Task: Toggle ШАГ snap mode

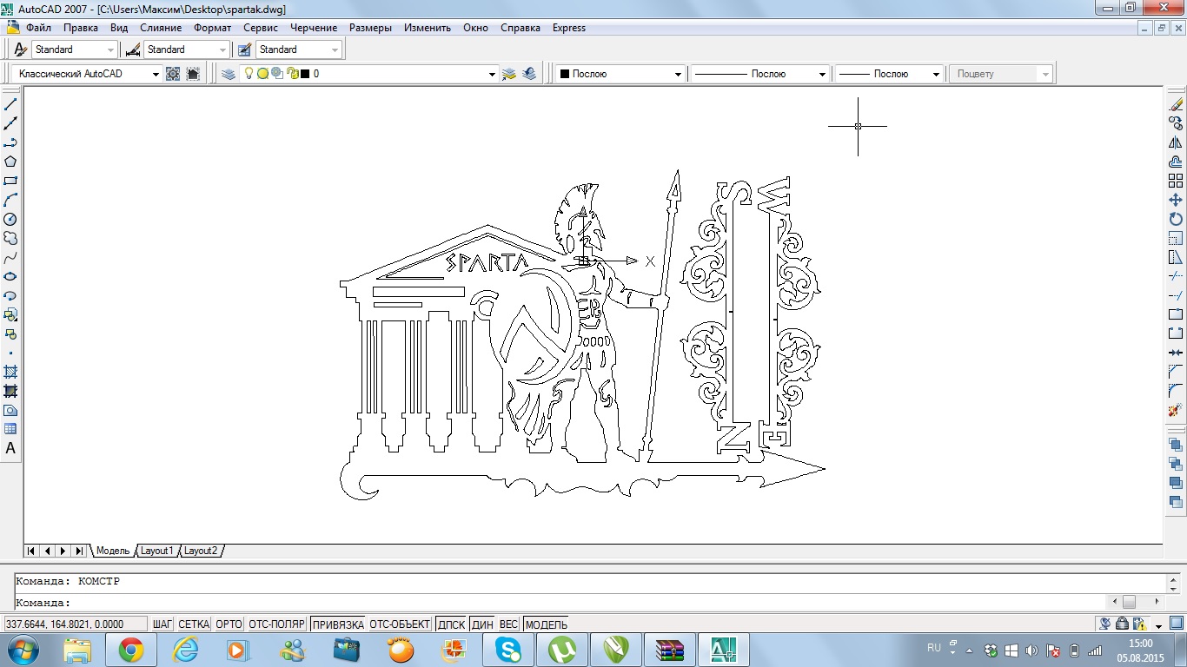Action: (x=162, y=624)
